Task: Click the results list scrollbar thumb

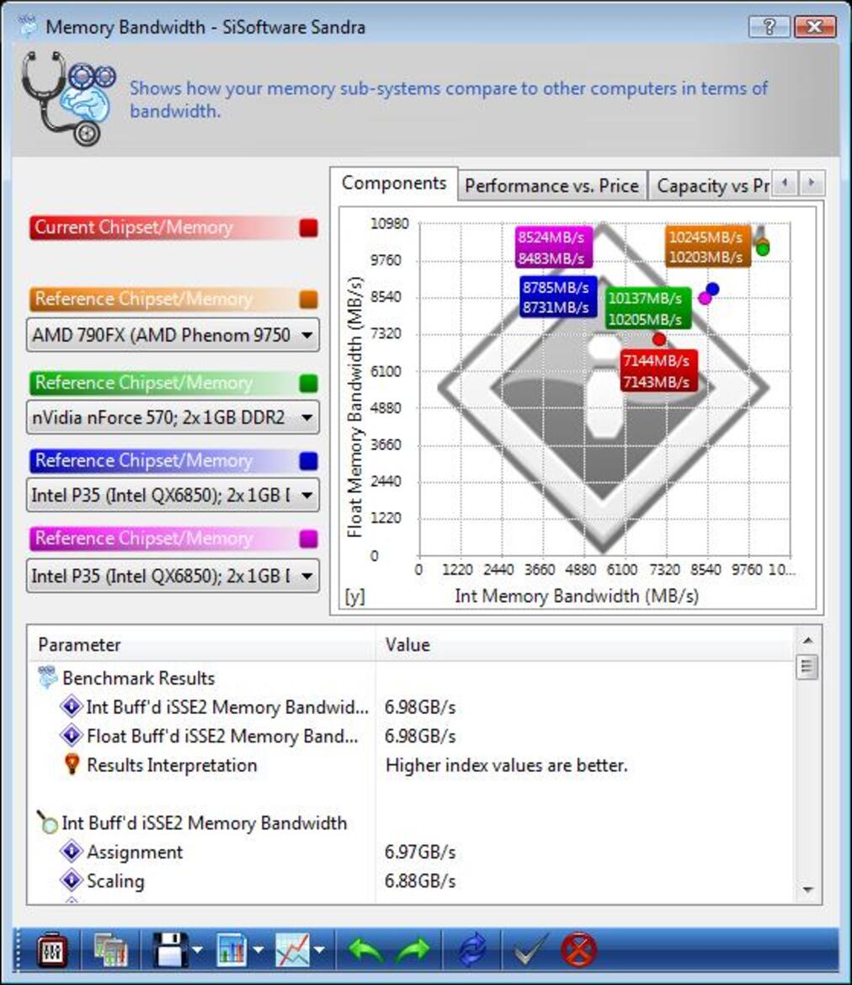Action: click(807, 667)
